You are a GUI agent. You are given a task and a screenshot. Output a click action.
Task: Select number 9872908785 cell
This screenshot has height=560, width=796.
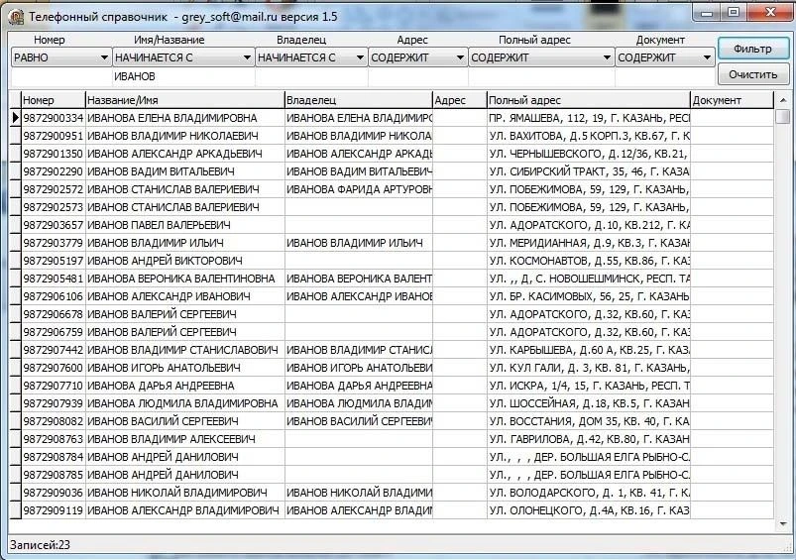54,475
